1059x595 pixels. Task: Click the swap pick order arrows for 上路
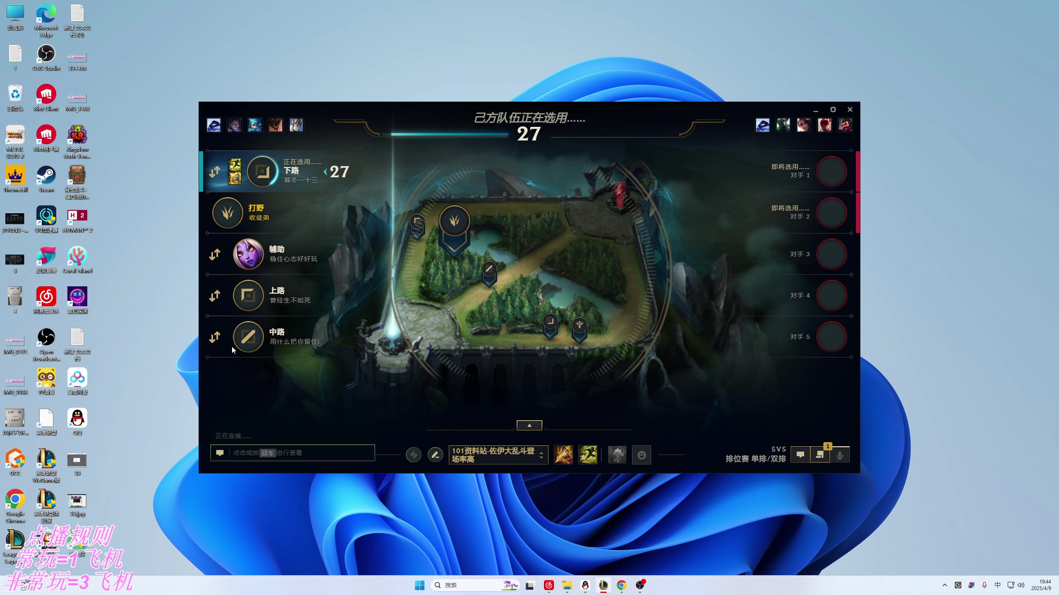click(x=214, y=296)
